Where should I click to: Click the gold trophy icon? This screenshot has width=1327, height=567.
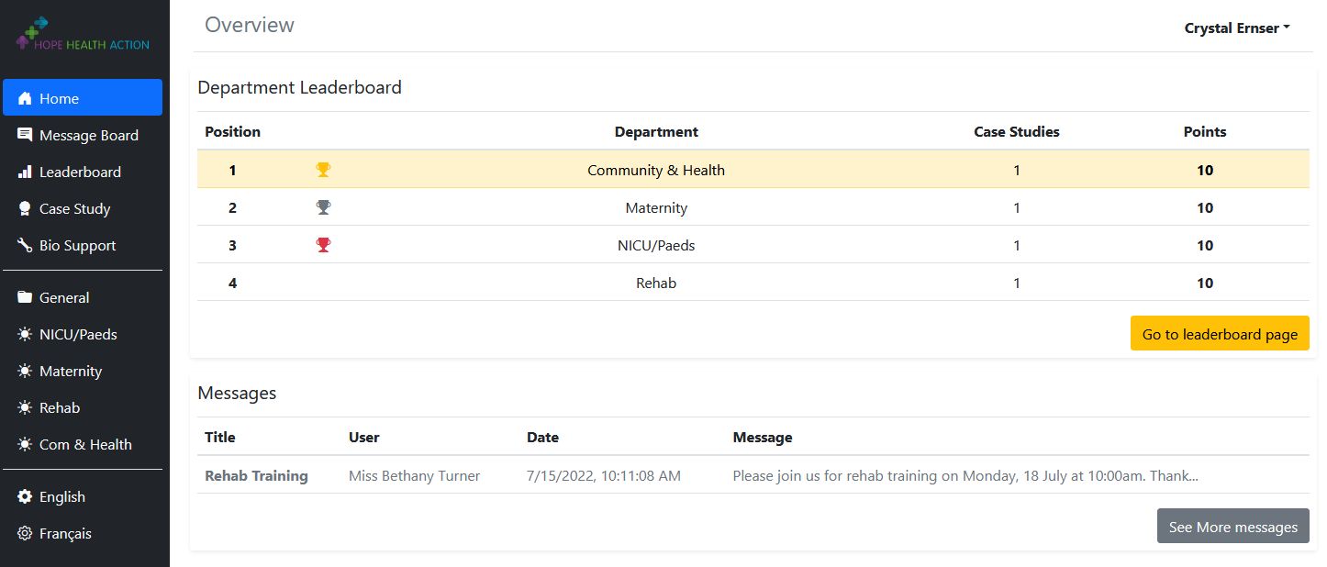tap(323, 170)
